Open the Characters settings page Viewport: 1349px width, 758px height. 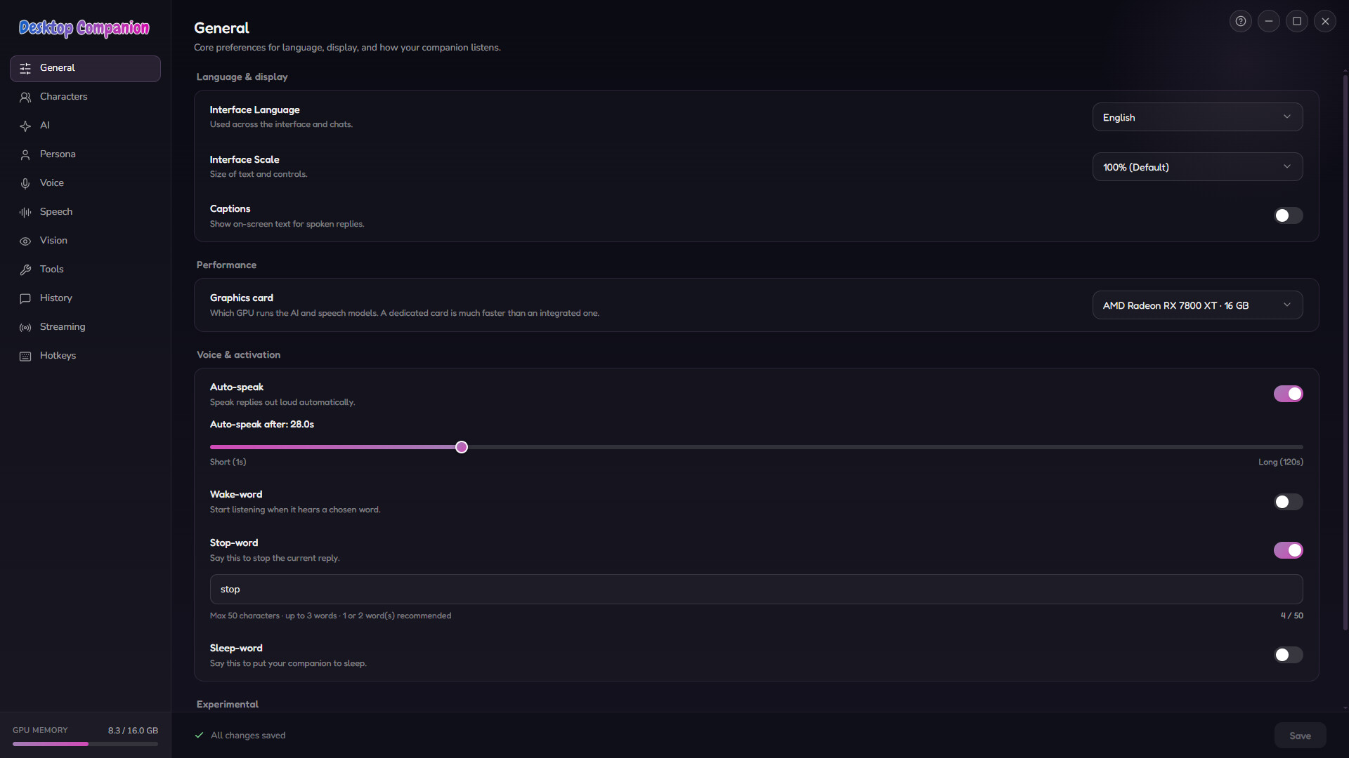(85, 97)
